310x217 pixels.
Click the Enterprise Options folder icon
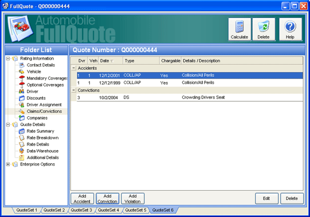coord(15,164)
